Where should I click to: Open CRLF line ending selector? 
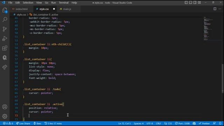(159, 124)
